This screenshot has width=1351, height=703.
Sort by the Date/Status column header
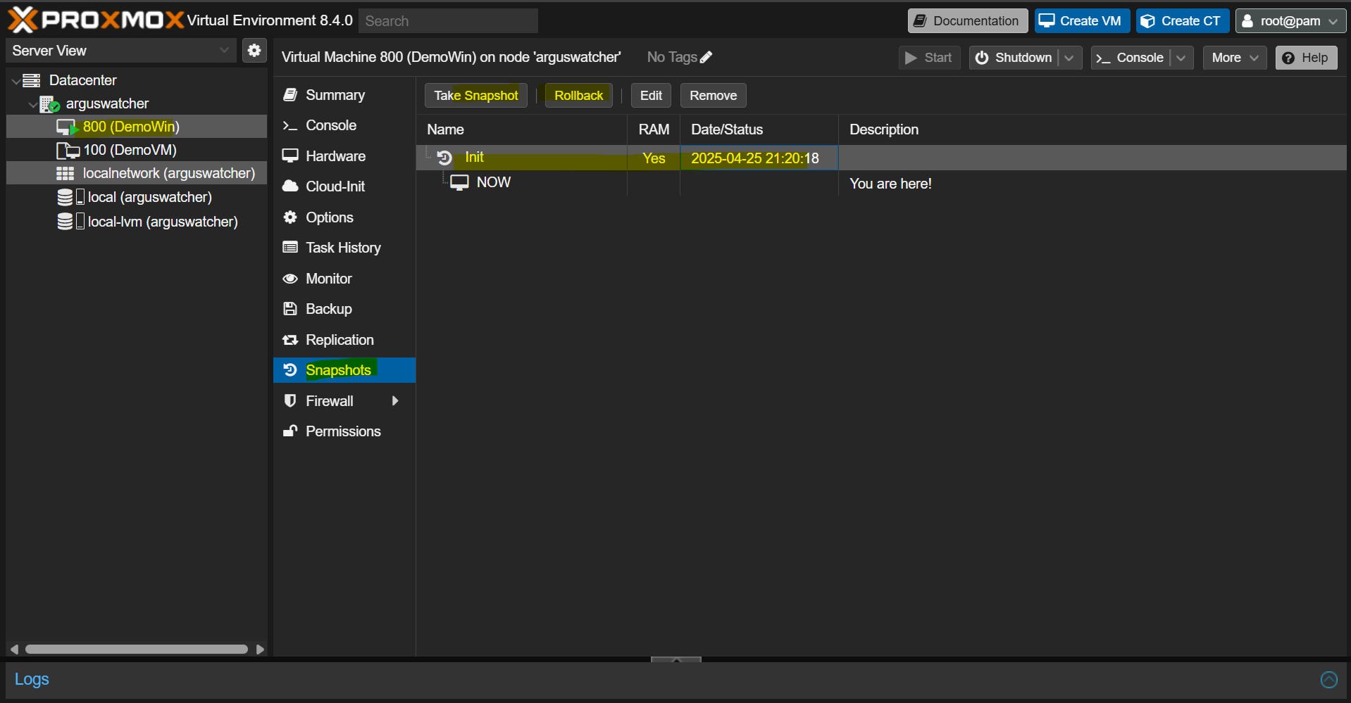pos(759,129)
